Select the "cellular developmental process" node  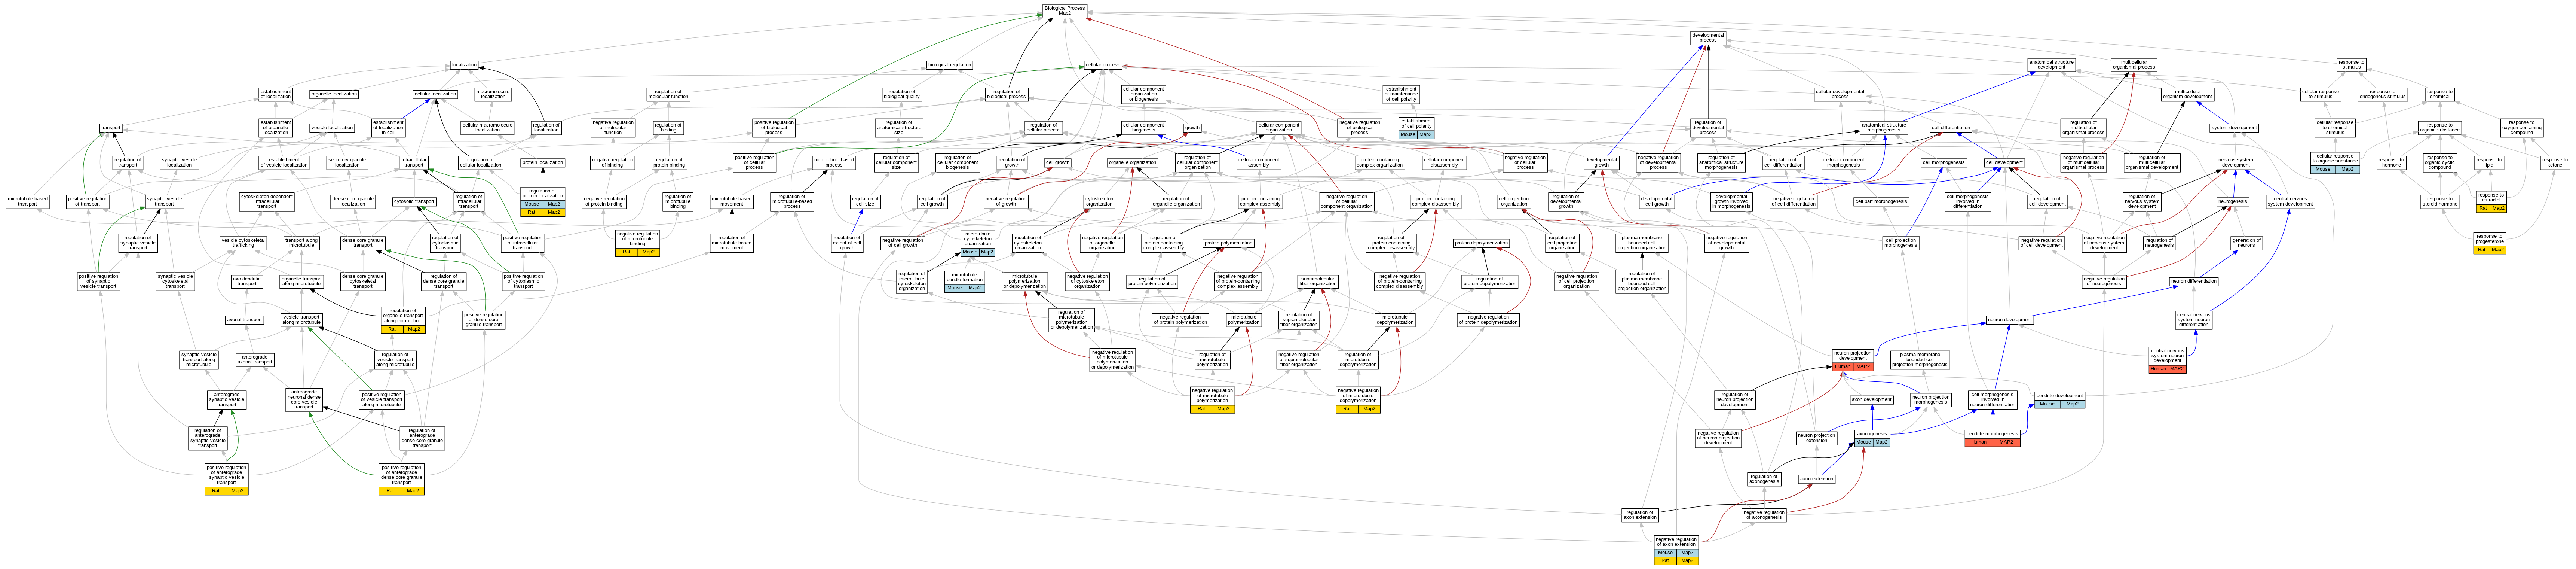tap(1840, 94)
